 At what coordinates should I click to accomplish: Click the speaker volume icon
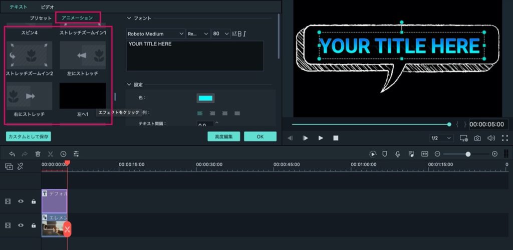tap(491, 138)
